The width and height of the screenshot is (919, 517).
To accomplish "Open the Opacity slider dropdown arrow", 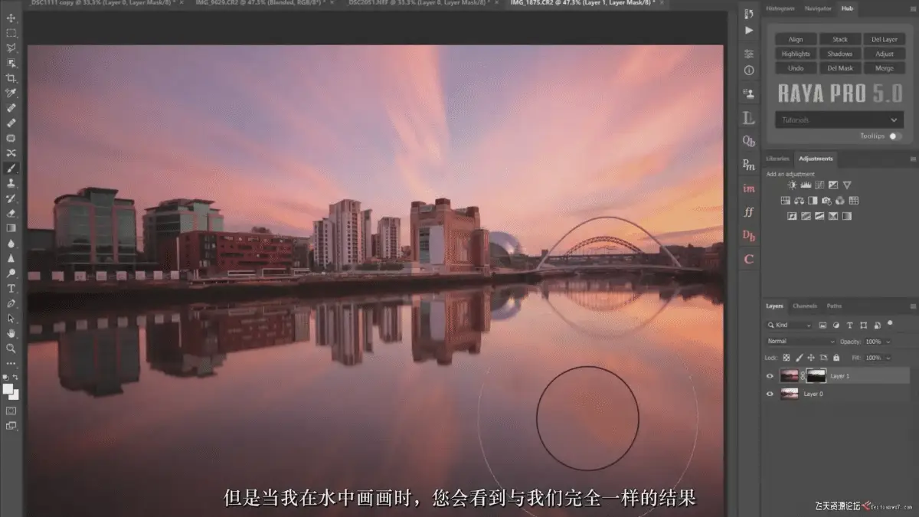I will pos(888,342).
